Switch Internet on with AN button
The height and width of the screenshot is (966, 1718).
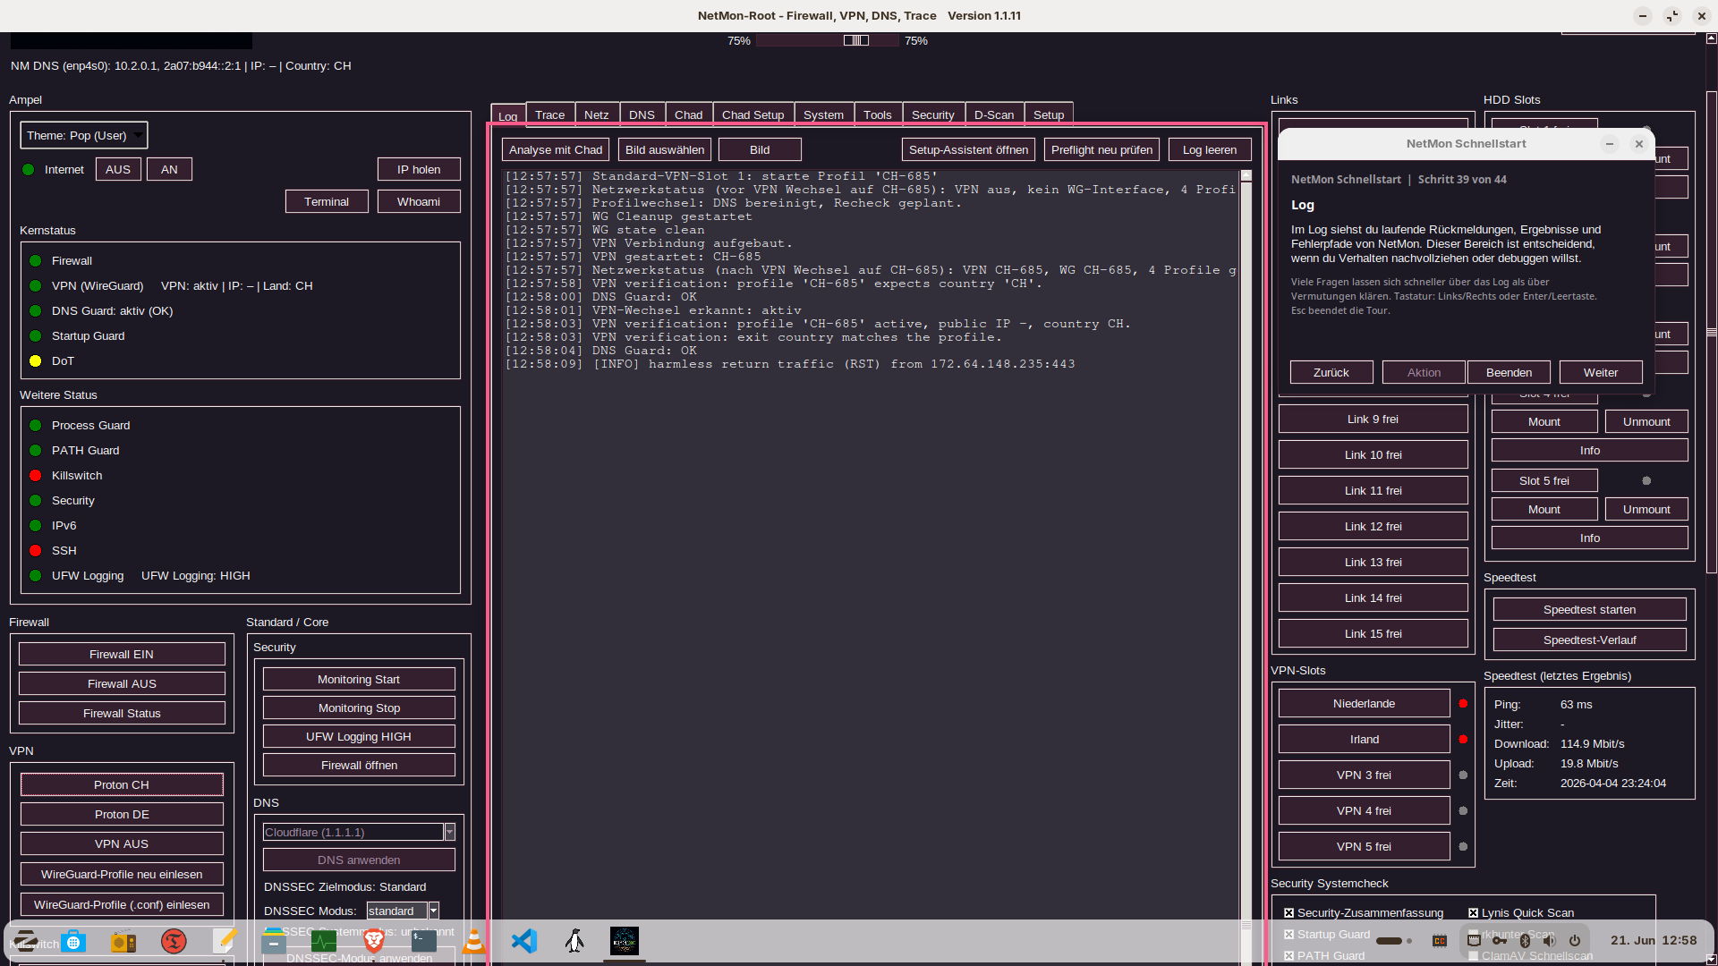pyautogui.click(x=169, y=170)
